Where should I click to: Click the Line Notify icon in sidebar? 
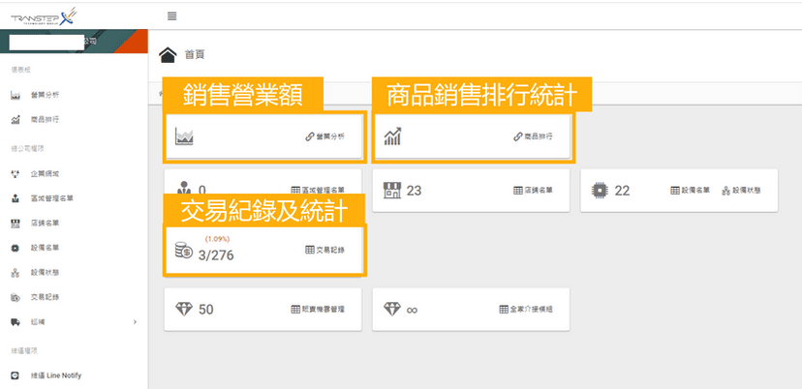click(15, 374)
